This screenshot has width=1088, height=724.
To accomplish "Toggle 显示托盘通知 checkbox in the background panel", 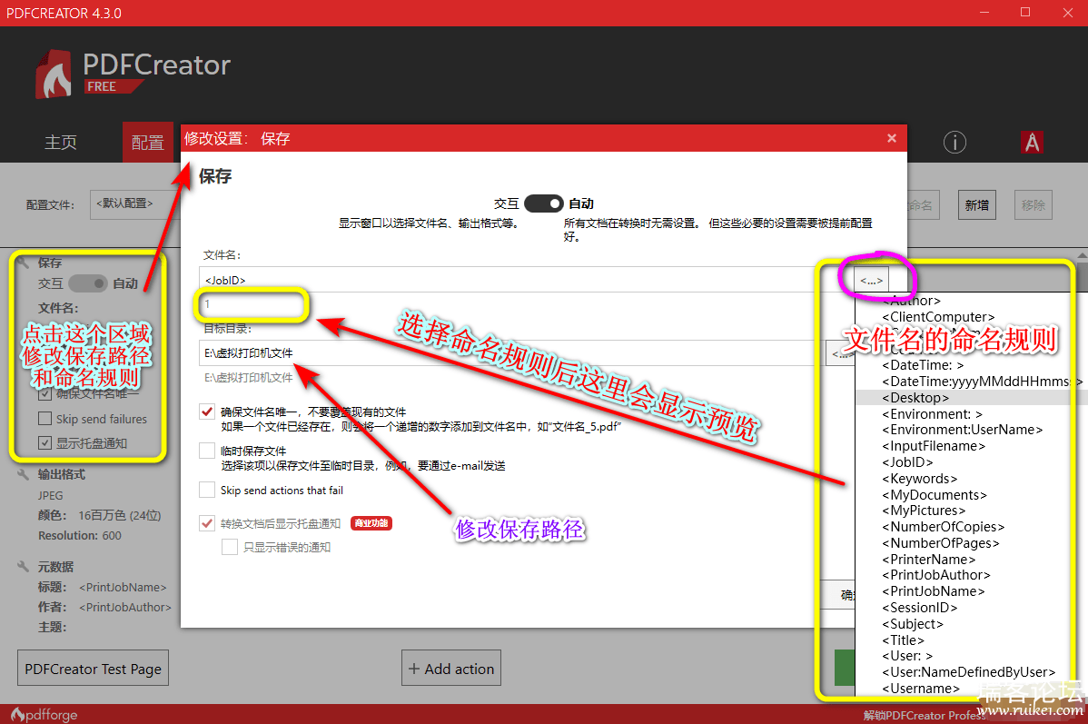I will click(45, 443).
